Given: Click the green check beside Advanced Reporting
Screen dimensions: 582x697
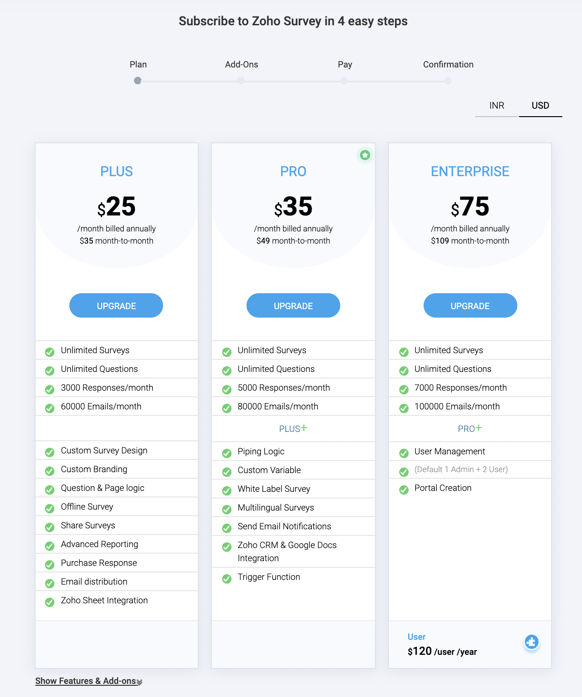Looking at the screenshot, I should (x=50, y=546).
